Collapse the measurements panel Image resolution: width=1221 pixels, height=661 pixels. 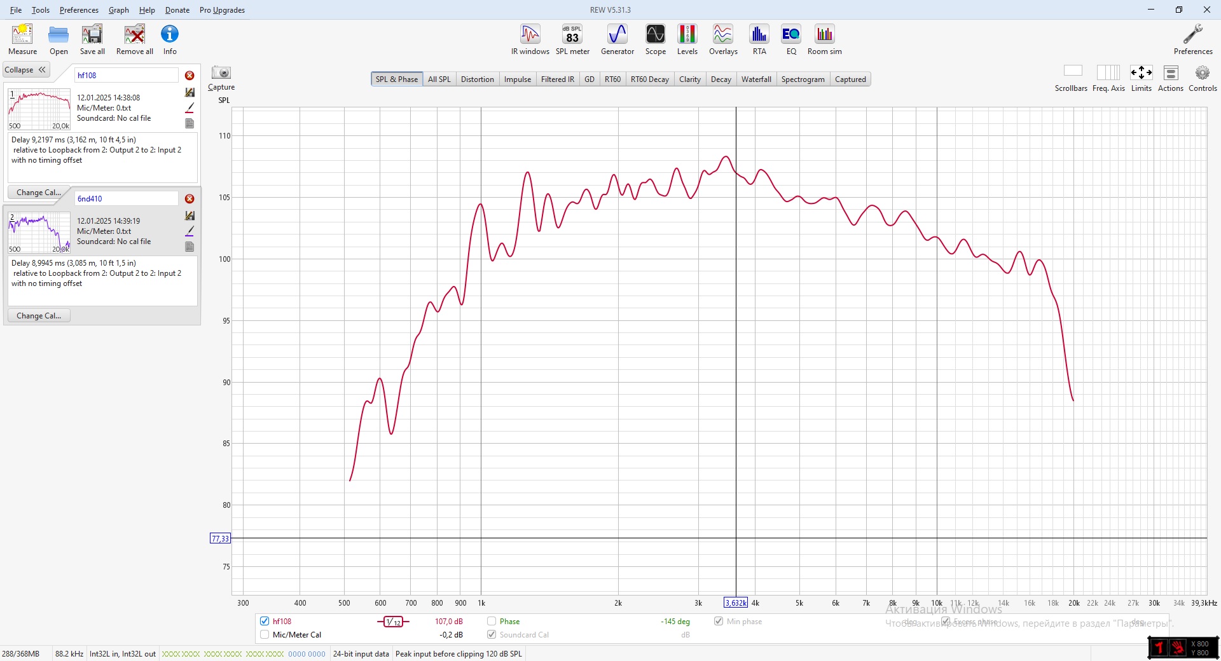pos(25,70)
